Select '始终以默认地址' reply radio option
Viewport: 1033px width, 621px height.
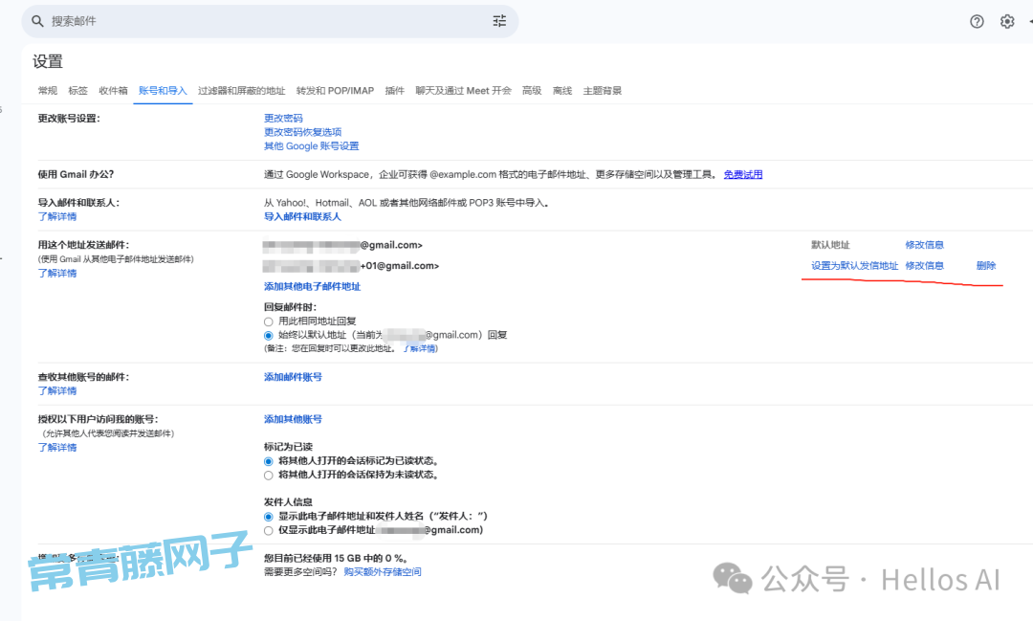point(269,336)
